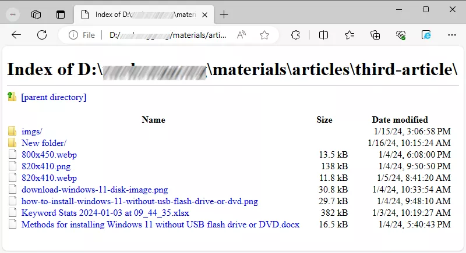Click the address bar URL field

[168, 35]
